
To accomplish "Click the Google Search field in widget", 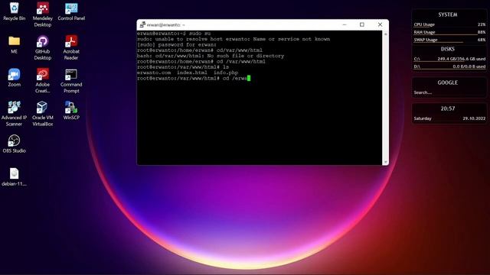I will tap(449, 92).
